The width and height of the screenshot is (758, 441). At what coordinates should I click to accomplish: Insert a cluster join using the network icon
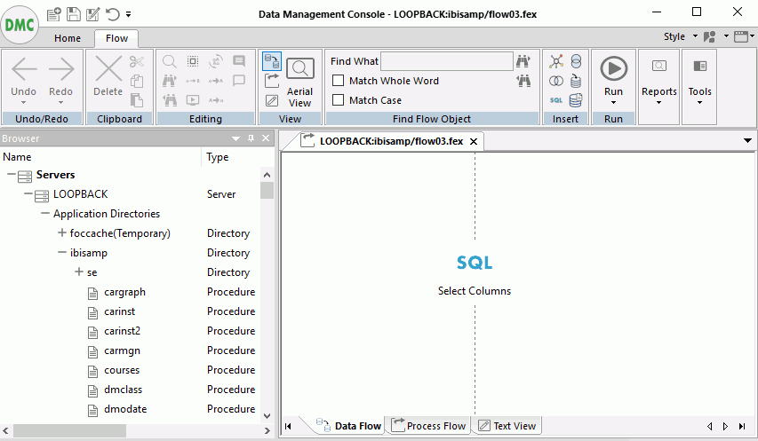(x=556, y=61)
